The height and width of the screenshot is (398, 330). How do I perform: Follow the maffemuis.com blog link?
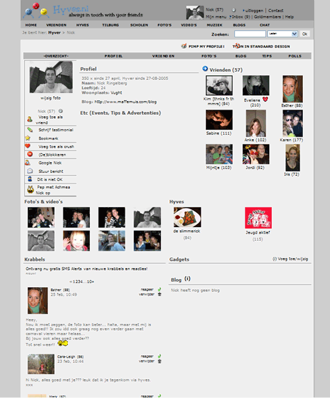[125, 102]
